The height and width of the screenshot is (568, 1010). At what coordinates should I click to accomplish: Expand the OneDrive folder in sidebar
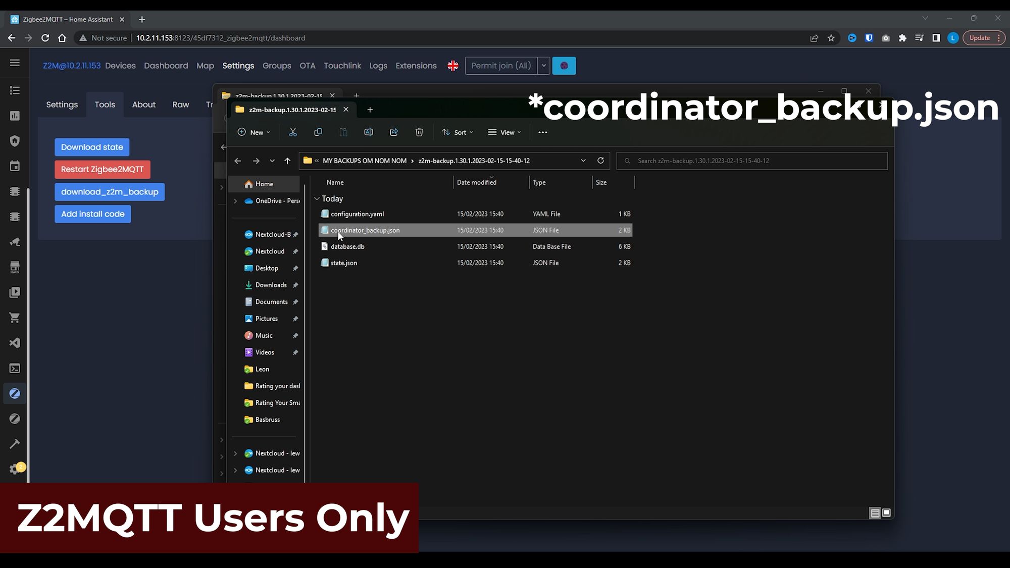(235, 200)
